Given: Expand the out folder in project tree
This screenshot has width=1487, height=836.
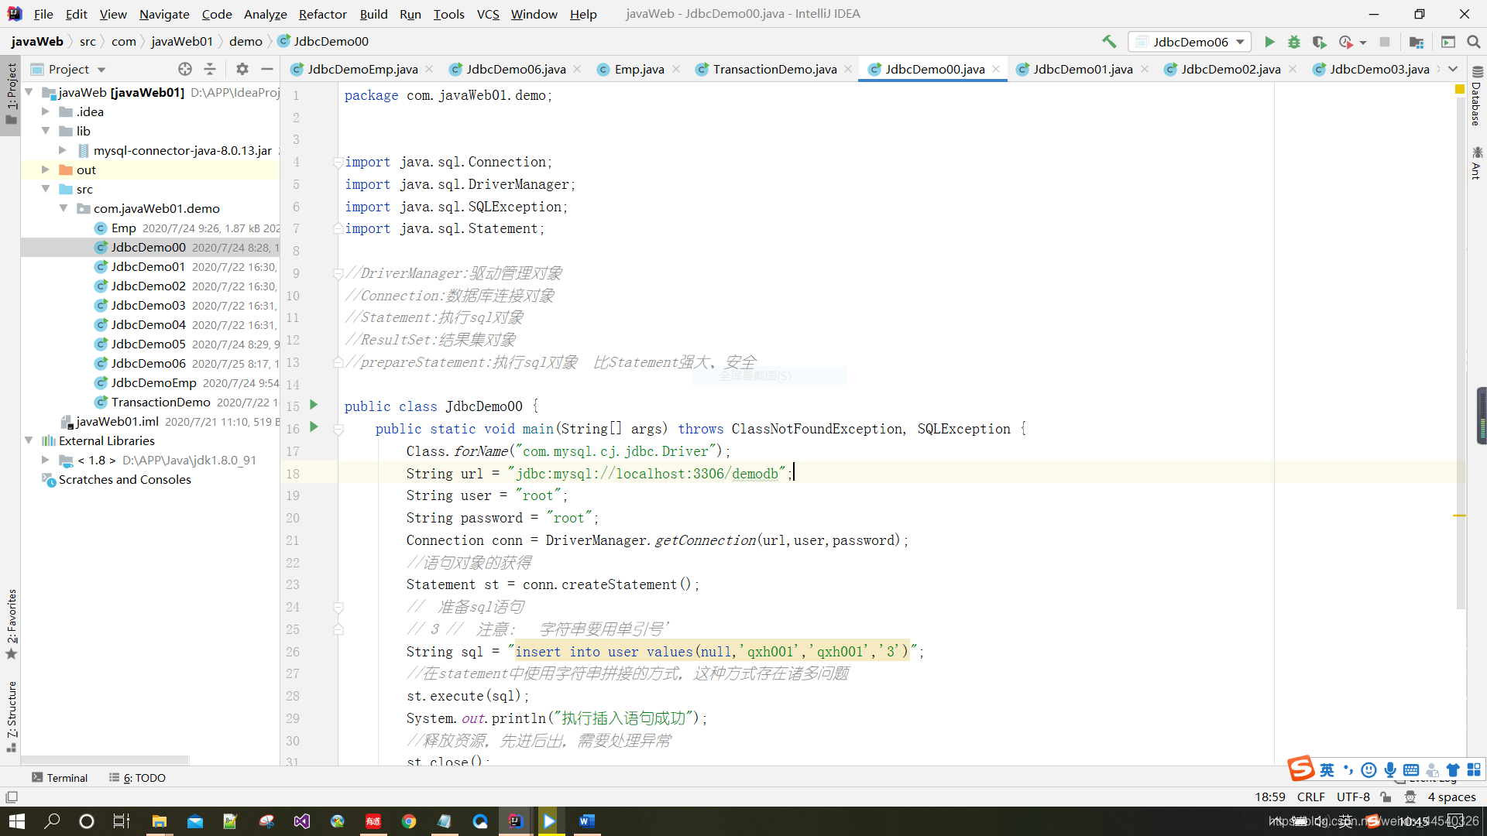Looking at the screenshot, I should pos(46,170).
